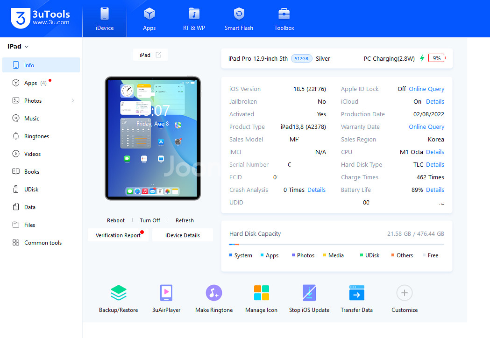Click the Production Date 02/08/2022 value
Image resolution: width=490 pixels, height=338 pixels.
tap(428, 114)
